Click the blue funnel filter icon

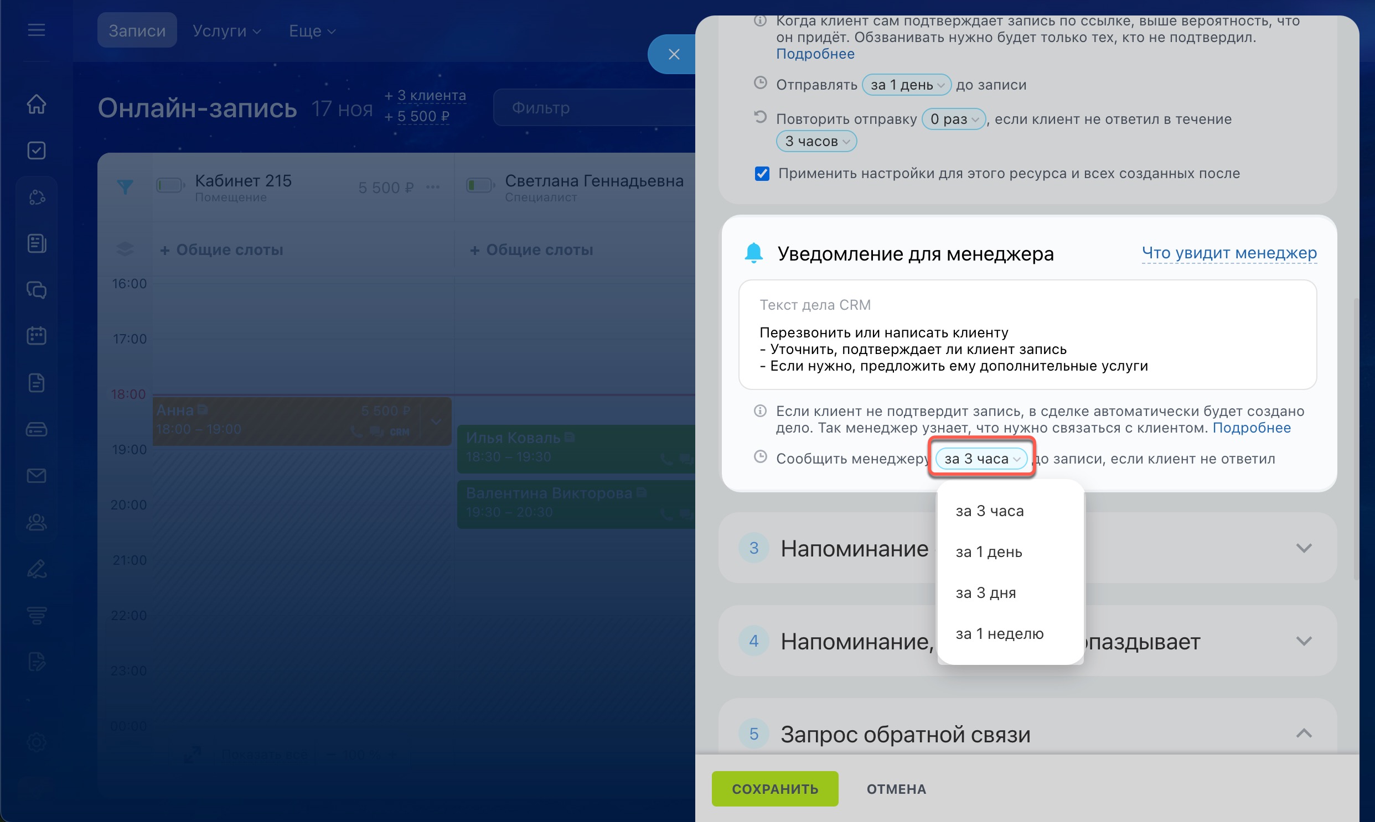[125, 186]
